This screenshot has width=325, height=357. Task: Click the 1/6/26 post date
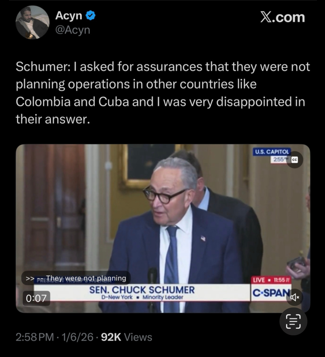coord(77,337)
